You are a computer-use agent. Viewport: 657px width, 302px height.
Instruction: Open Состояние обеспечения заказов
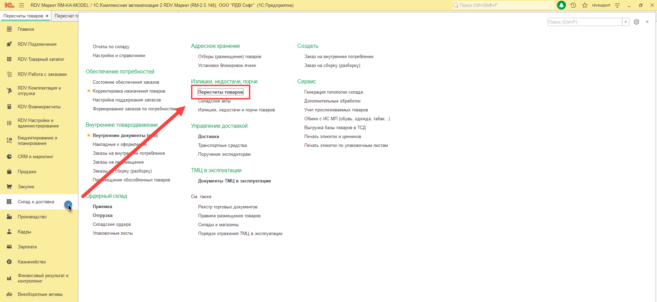click(x=126, y=82)
